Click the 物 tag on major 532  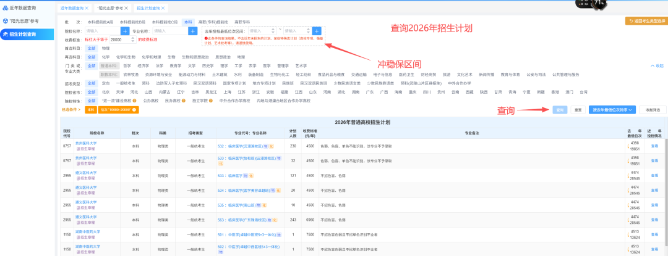click(265, 146)
